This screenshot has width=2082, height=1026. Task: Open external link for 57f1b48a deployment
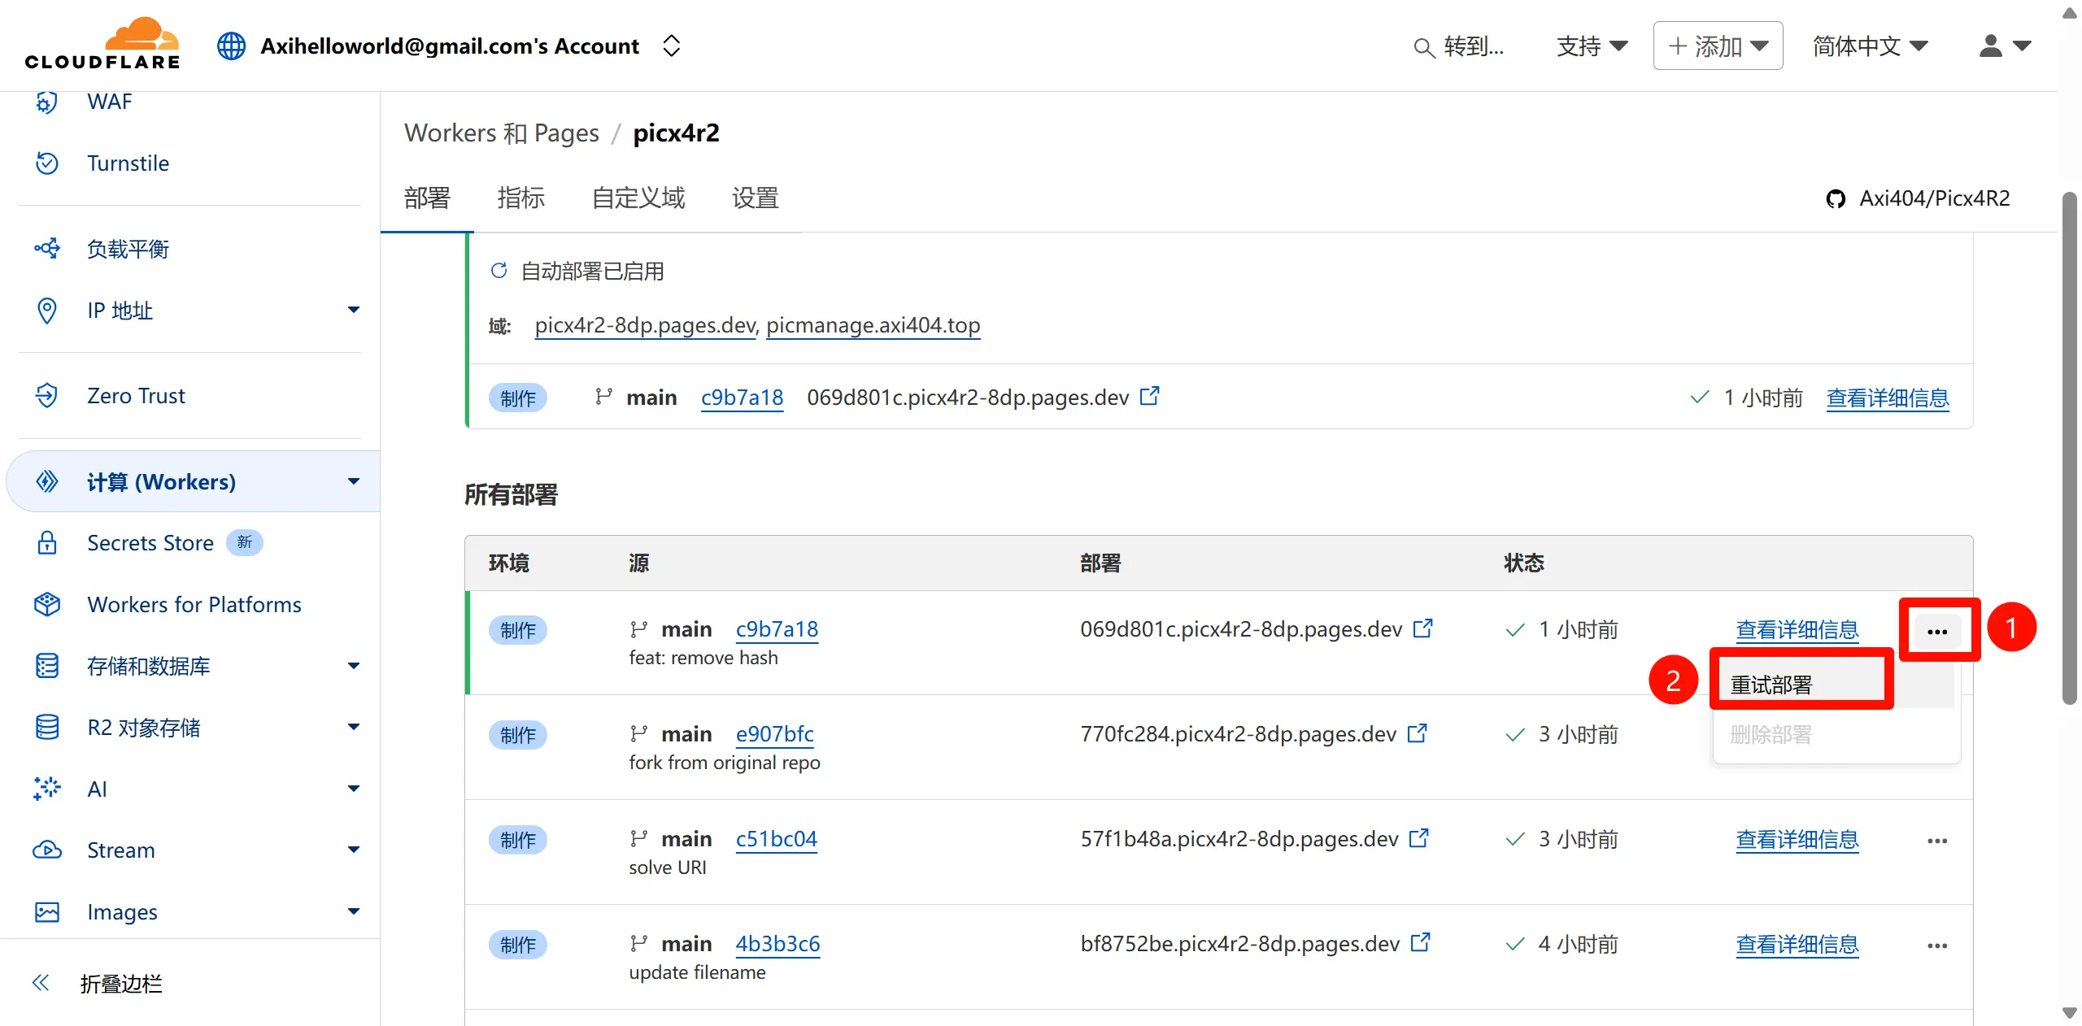pos(1419,838)
